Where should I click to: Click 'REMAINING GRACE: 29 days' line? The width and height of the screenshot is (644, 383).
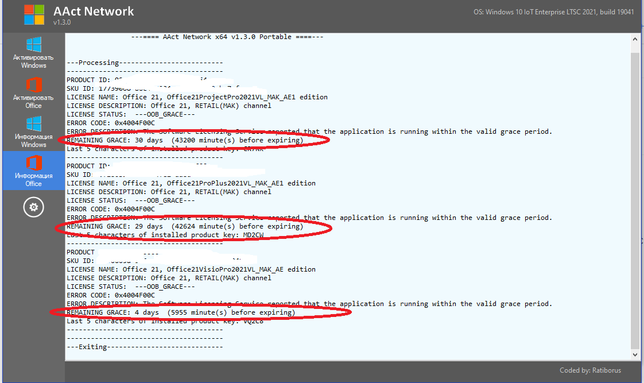point(185,226)
